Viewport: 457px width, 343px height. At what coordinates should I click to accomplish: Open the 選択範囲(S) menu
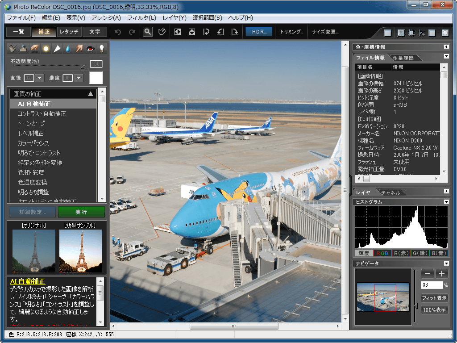pyautogui.click(x=207, y=18)
